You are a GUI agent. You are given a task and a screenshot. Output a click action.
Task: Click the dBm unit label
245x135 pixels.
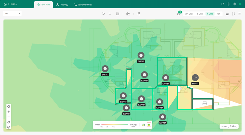133,127
